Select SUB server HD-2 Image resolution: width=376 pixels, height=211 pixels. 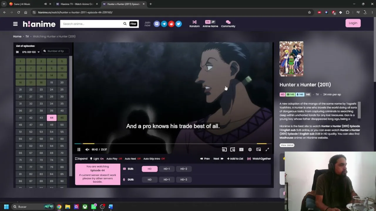point(184,169)
